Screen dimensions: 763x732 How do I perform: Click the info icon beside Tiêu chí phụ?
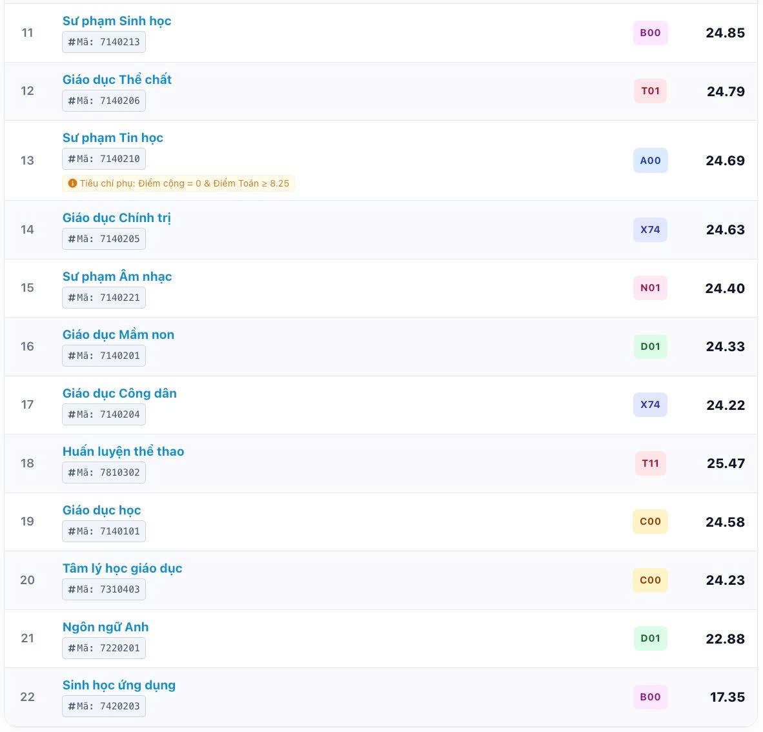pos(72,183)
